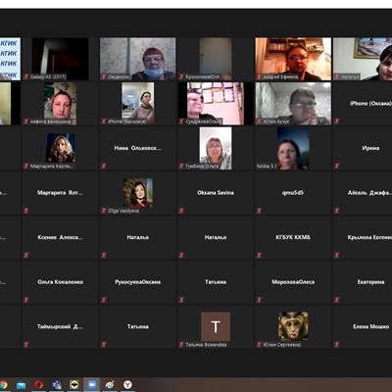Click muted mic icon on Елена Мошко tile
This screenshot has height=392, width=392.
point(337,344)
